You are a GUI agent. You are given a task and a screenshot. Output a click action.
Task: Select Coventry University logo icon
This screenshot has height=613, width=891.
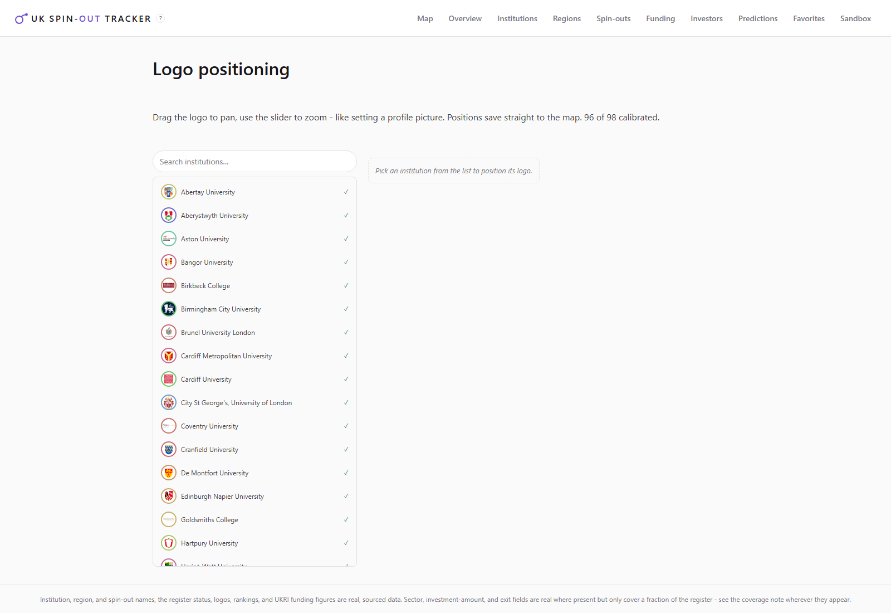[169, 426]
